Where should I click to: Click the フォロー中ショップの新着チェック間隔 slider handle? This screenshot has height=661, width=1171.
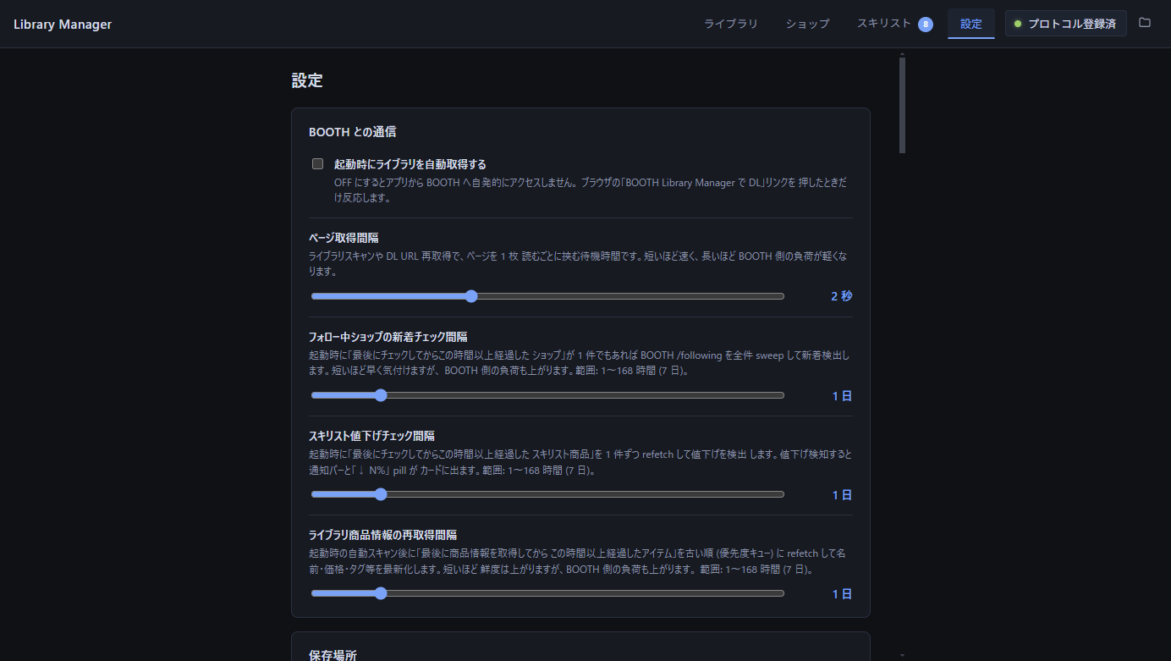[x=381, y=395]
